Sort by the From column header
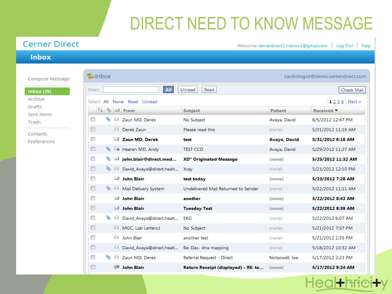Screen dimensions: 392x294 [151, 111]
